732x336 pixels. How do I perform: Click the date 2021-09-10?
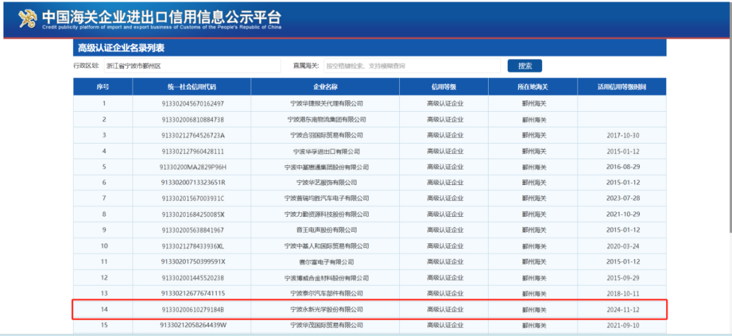pyautogui.click(x=622, y=324)
